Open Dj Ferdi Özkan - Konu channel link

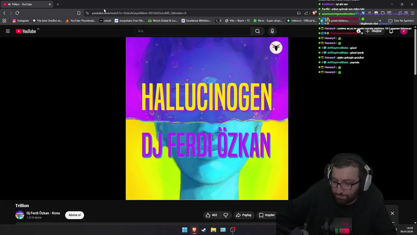click(x=43, y=213)
